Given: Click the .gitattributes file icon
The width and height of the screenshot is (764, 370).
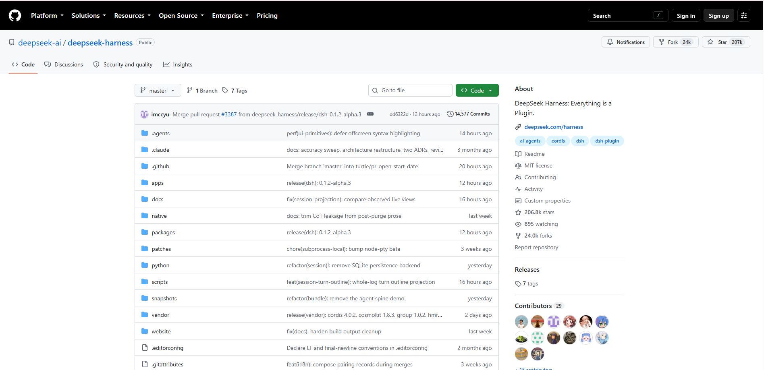Looking at the screenshot, I should point(145,364).
